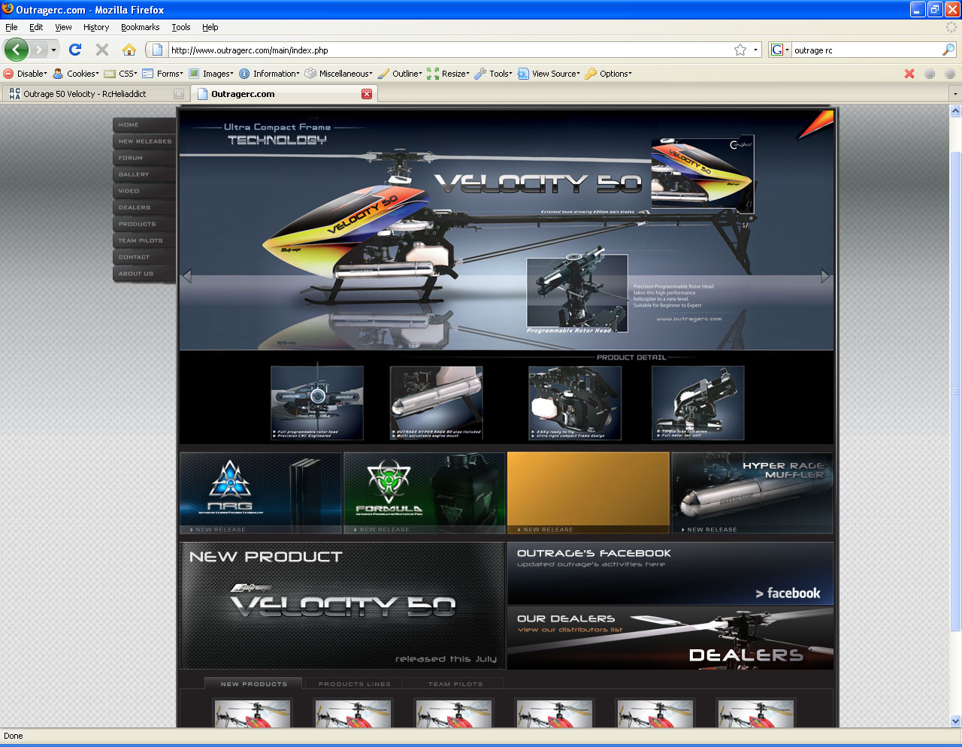This screenshot has width=962, height=747.
Task: Advance banner with right slideshow arrow
Action: tap(824, 276)
